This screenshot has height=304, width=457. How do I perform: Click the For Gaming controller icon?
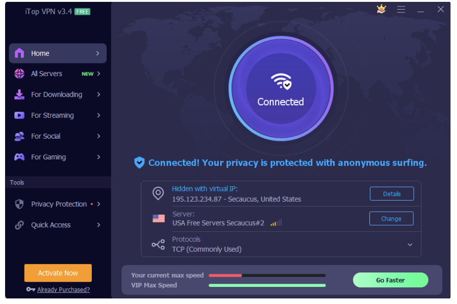19,157
